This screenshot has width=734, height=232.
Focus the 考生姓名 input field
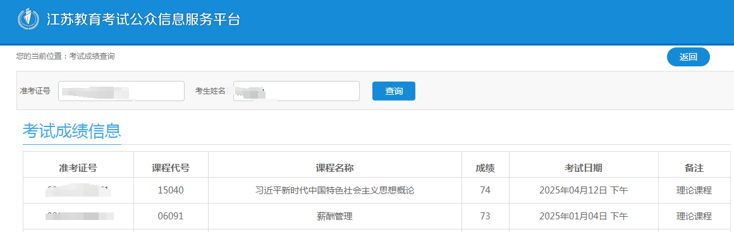(297, 91)
